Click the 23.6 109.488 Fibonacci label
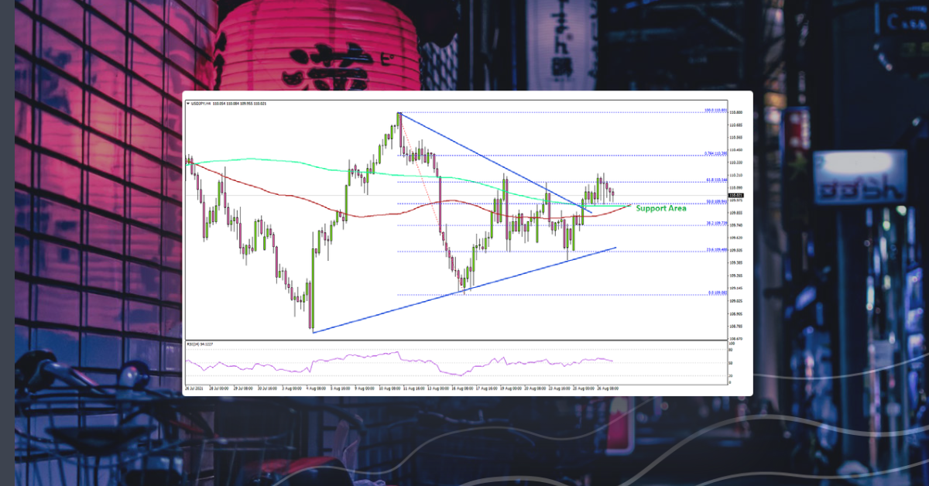Viewport: 929px width, 486px height. click(x=716, y=248)
